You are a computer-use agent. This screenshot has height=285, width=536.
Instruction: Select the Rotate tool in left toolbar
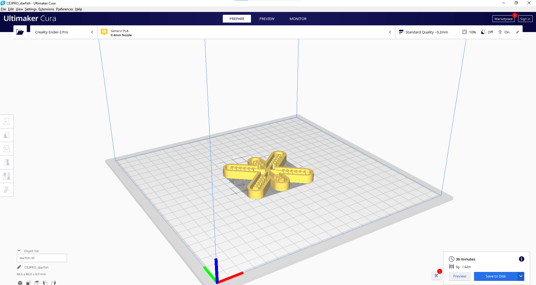point(7,149)
